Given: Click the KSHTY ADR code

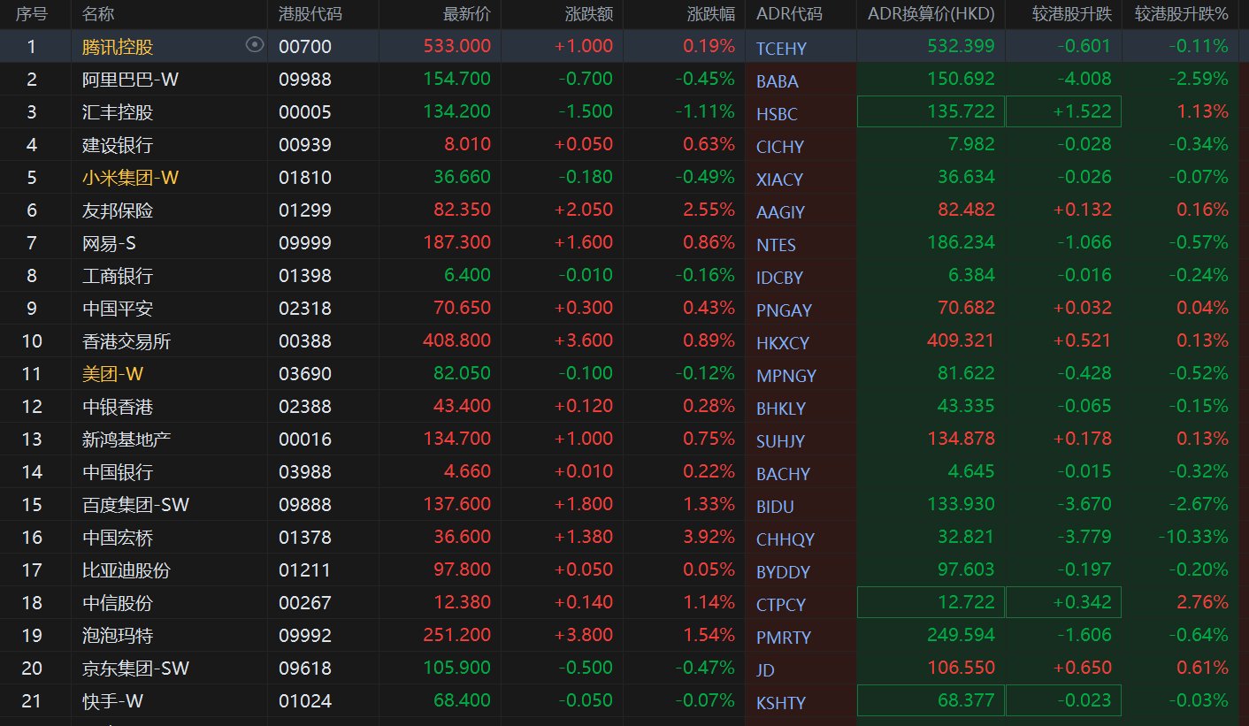Looking at the screenshot, I should (x=781, y=703).
